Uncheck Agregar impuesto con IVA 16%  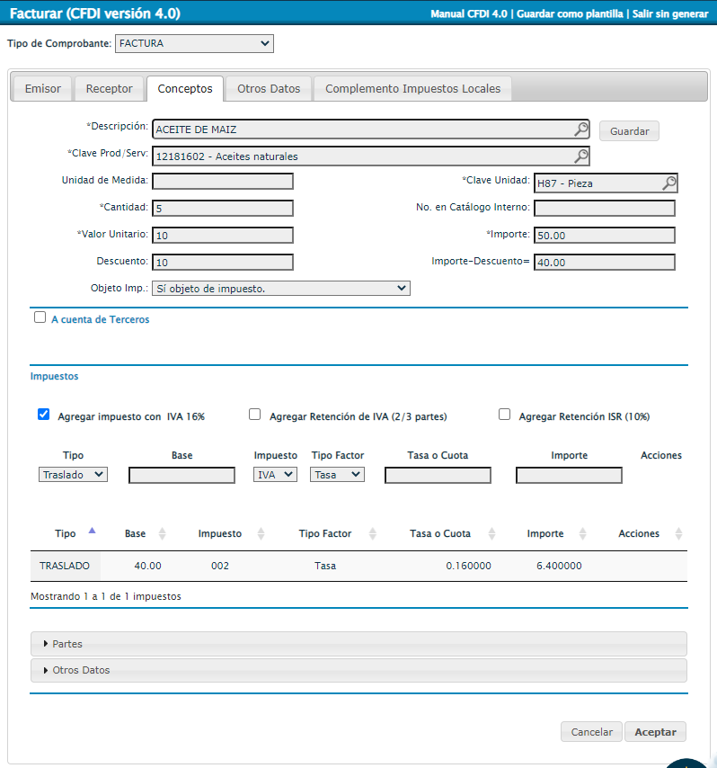tap(43, 415)
